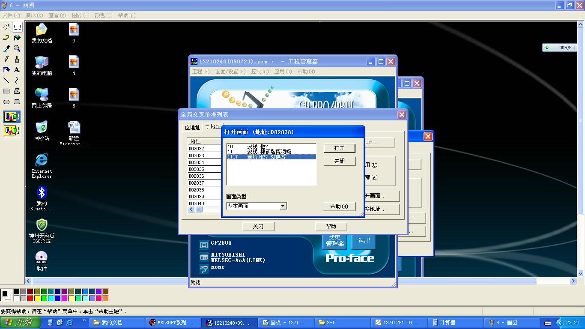Switch to 计算器 in the taskbar

448,323
